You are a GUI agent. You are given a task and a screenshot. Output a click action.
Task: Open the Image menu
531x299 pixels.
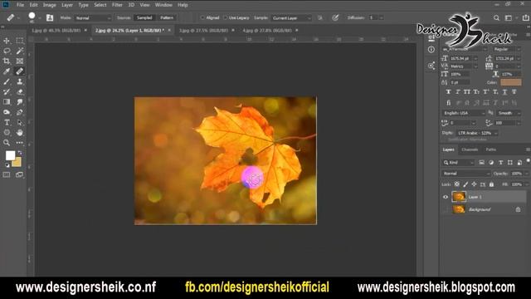pyautogui.click(x=50, y=5)
